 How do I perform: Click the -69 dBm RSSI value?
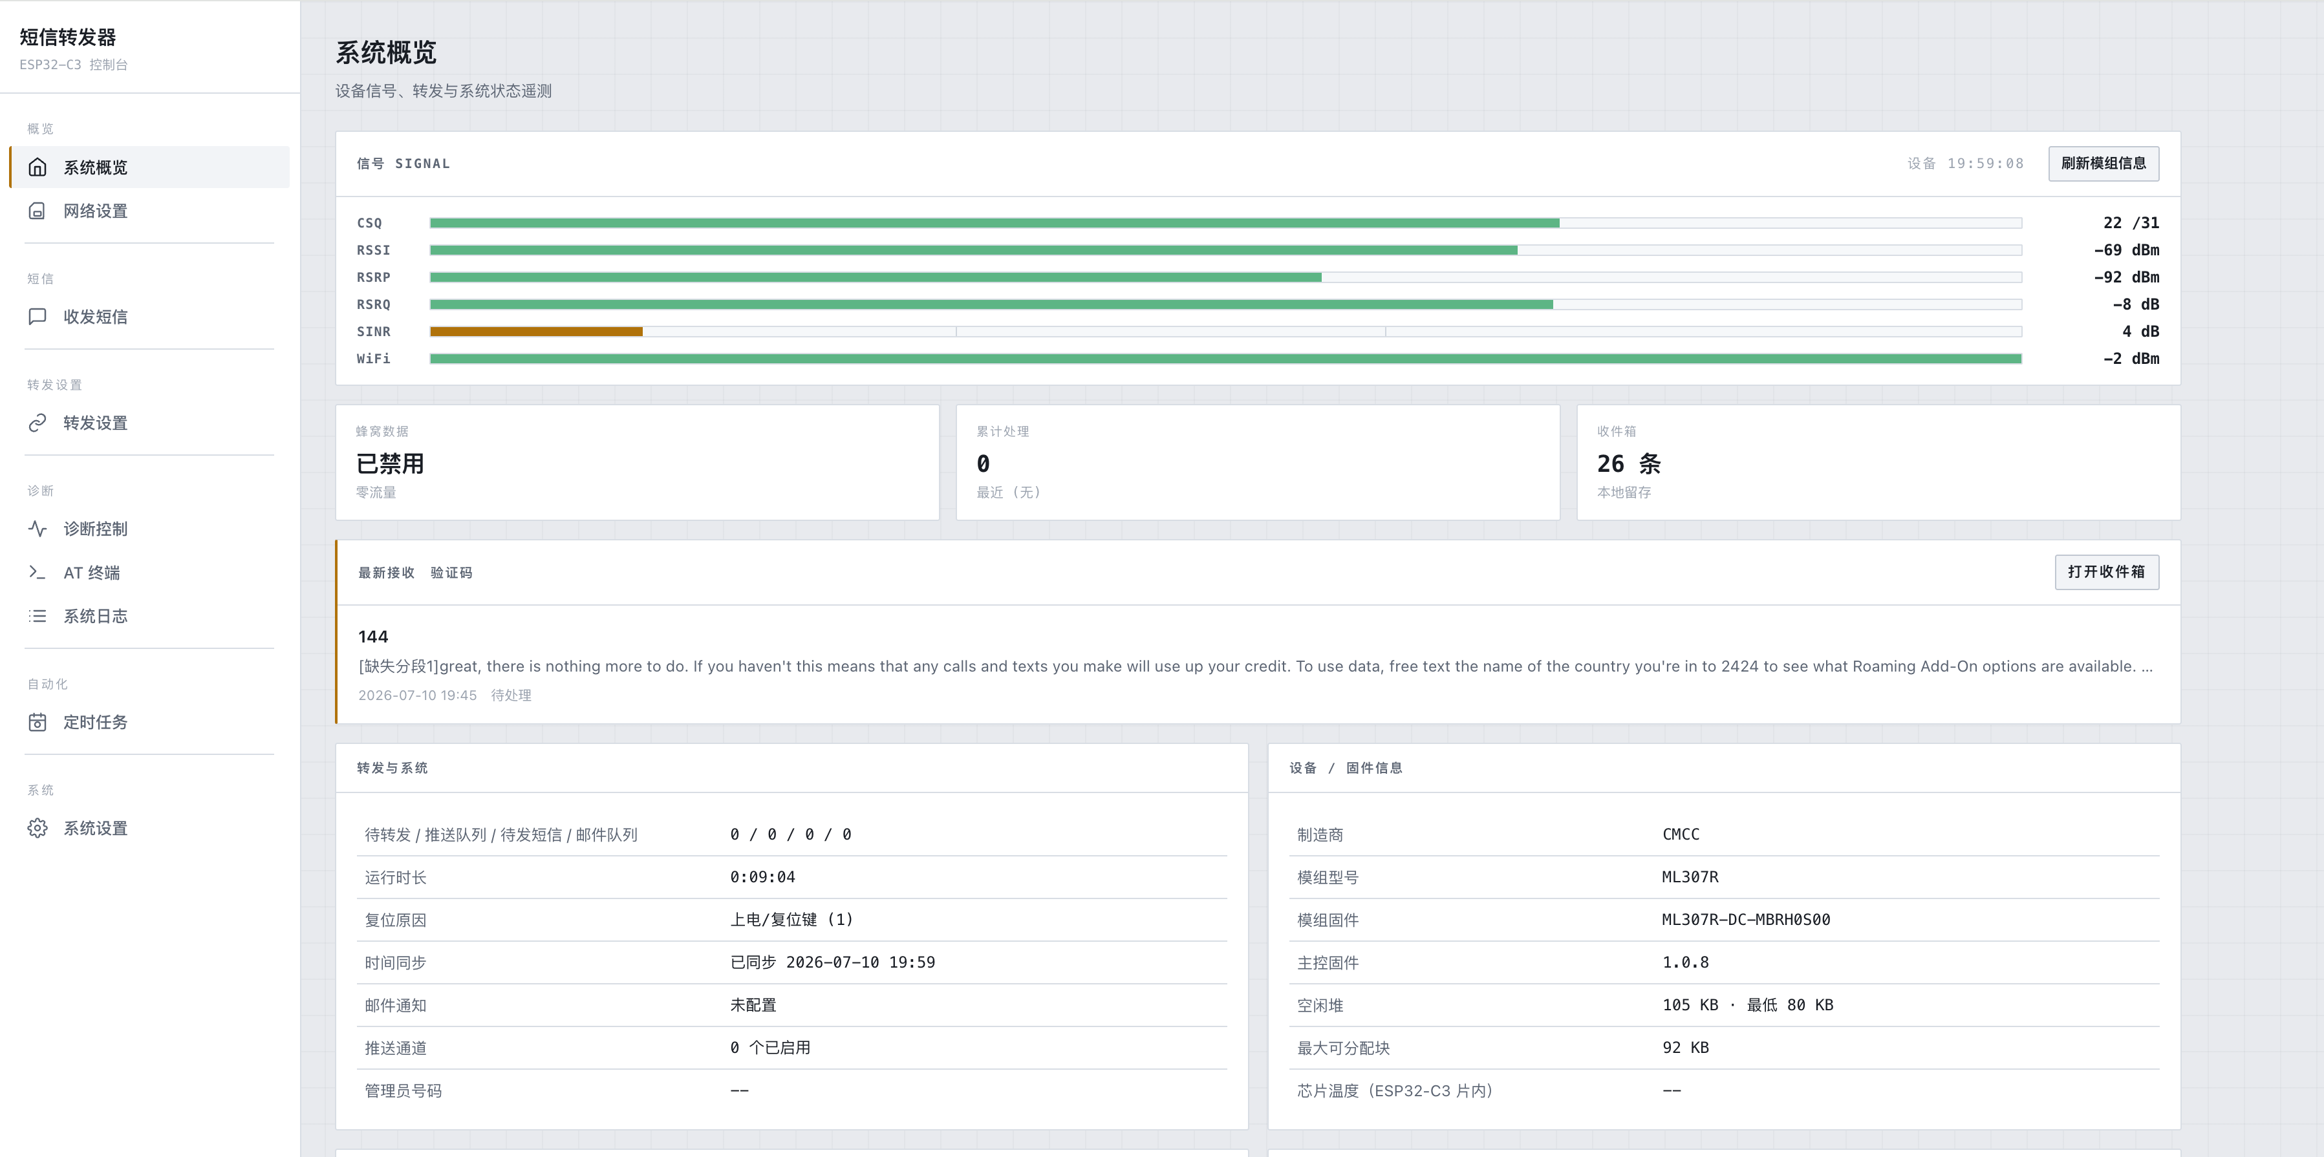pos(2126,249)
